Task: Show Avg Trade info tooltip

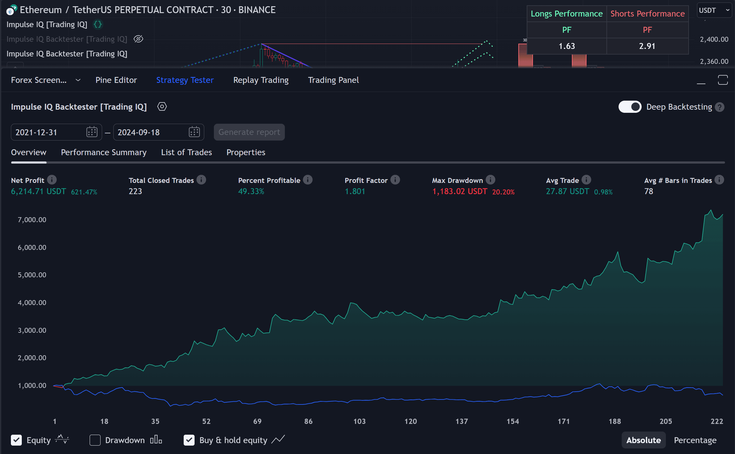Action: (586, 180)
